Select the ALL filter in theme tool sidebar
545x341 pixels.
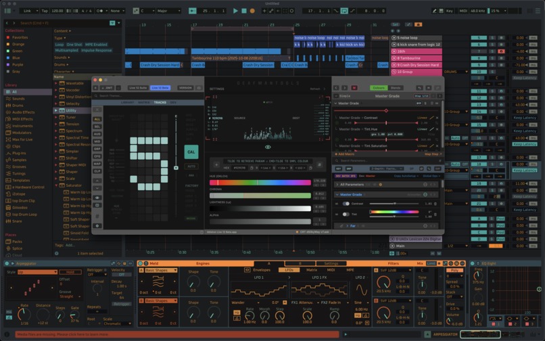pyautogui.click(x=97, y=119)
